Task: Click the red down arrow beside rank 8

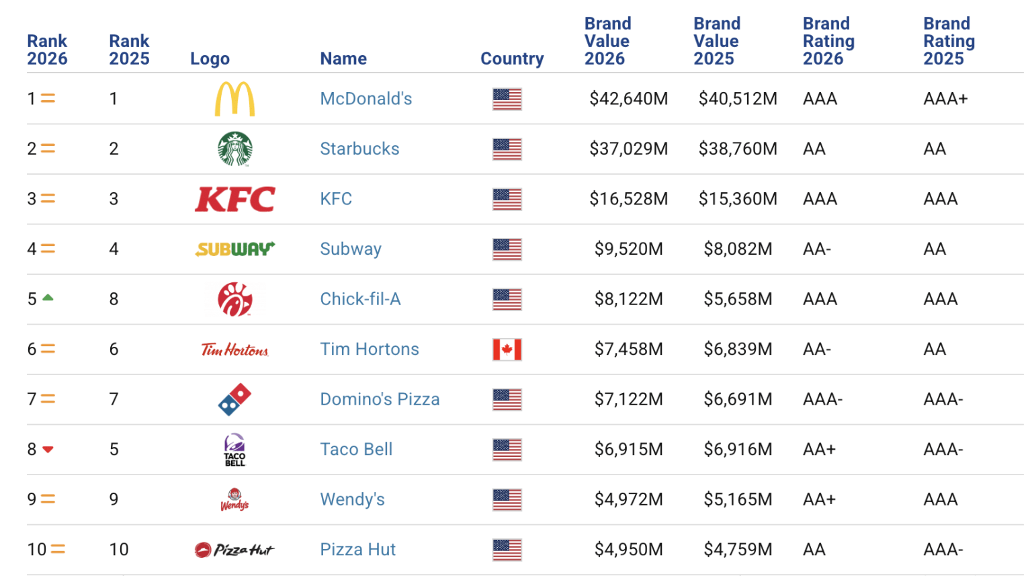Action: tap(48, 450)
